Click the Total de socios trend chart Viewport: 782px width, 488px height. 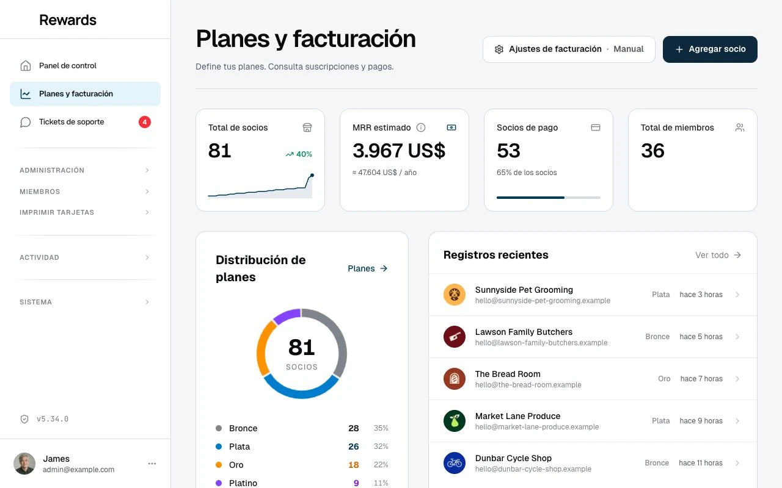[x=260, y=186]
